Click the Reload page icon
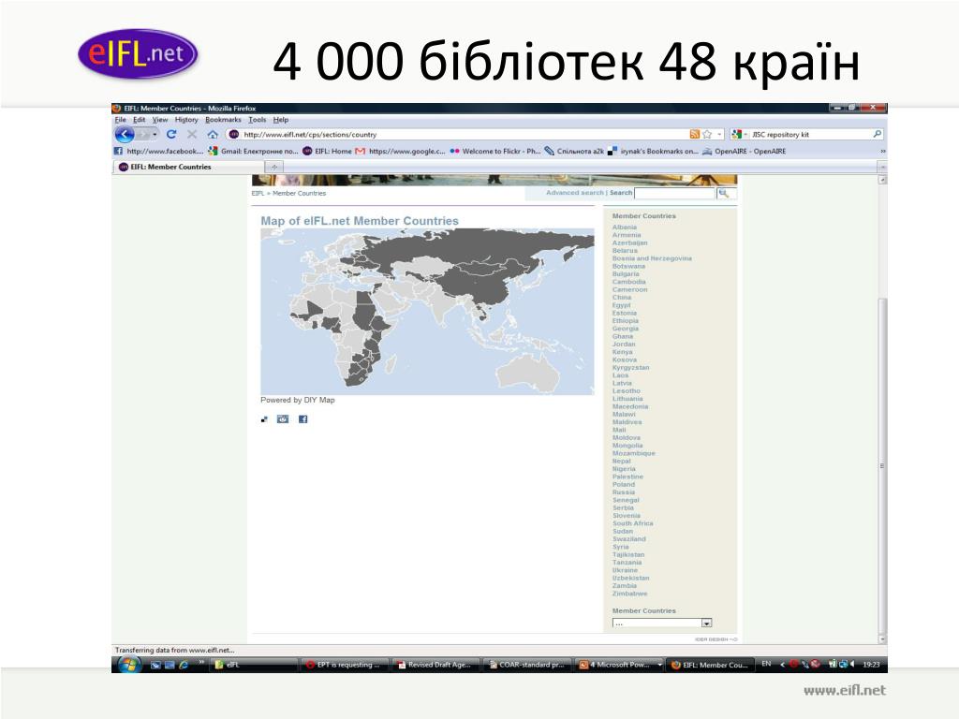Screen dimensions: 959x719 coord(171,135)
